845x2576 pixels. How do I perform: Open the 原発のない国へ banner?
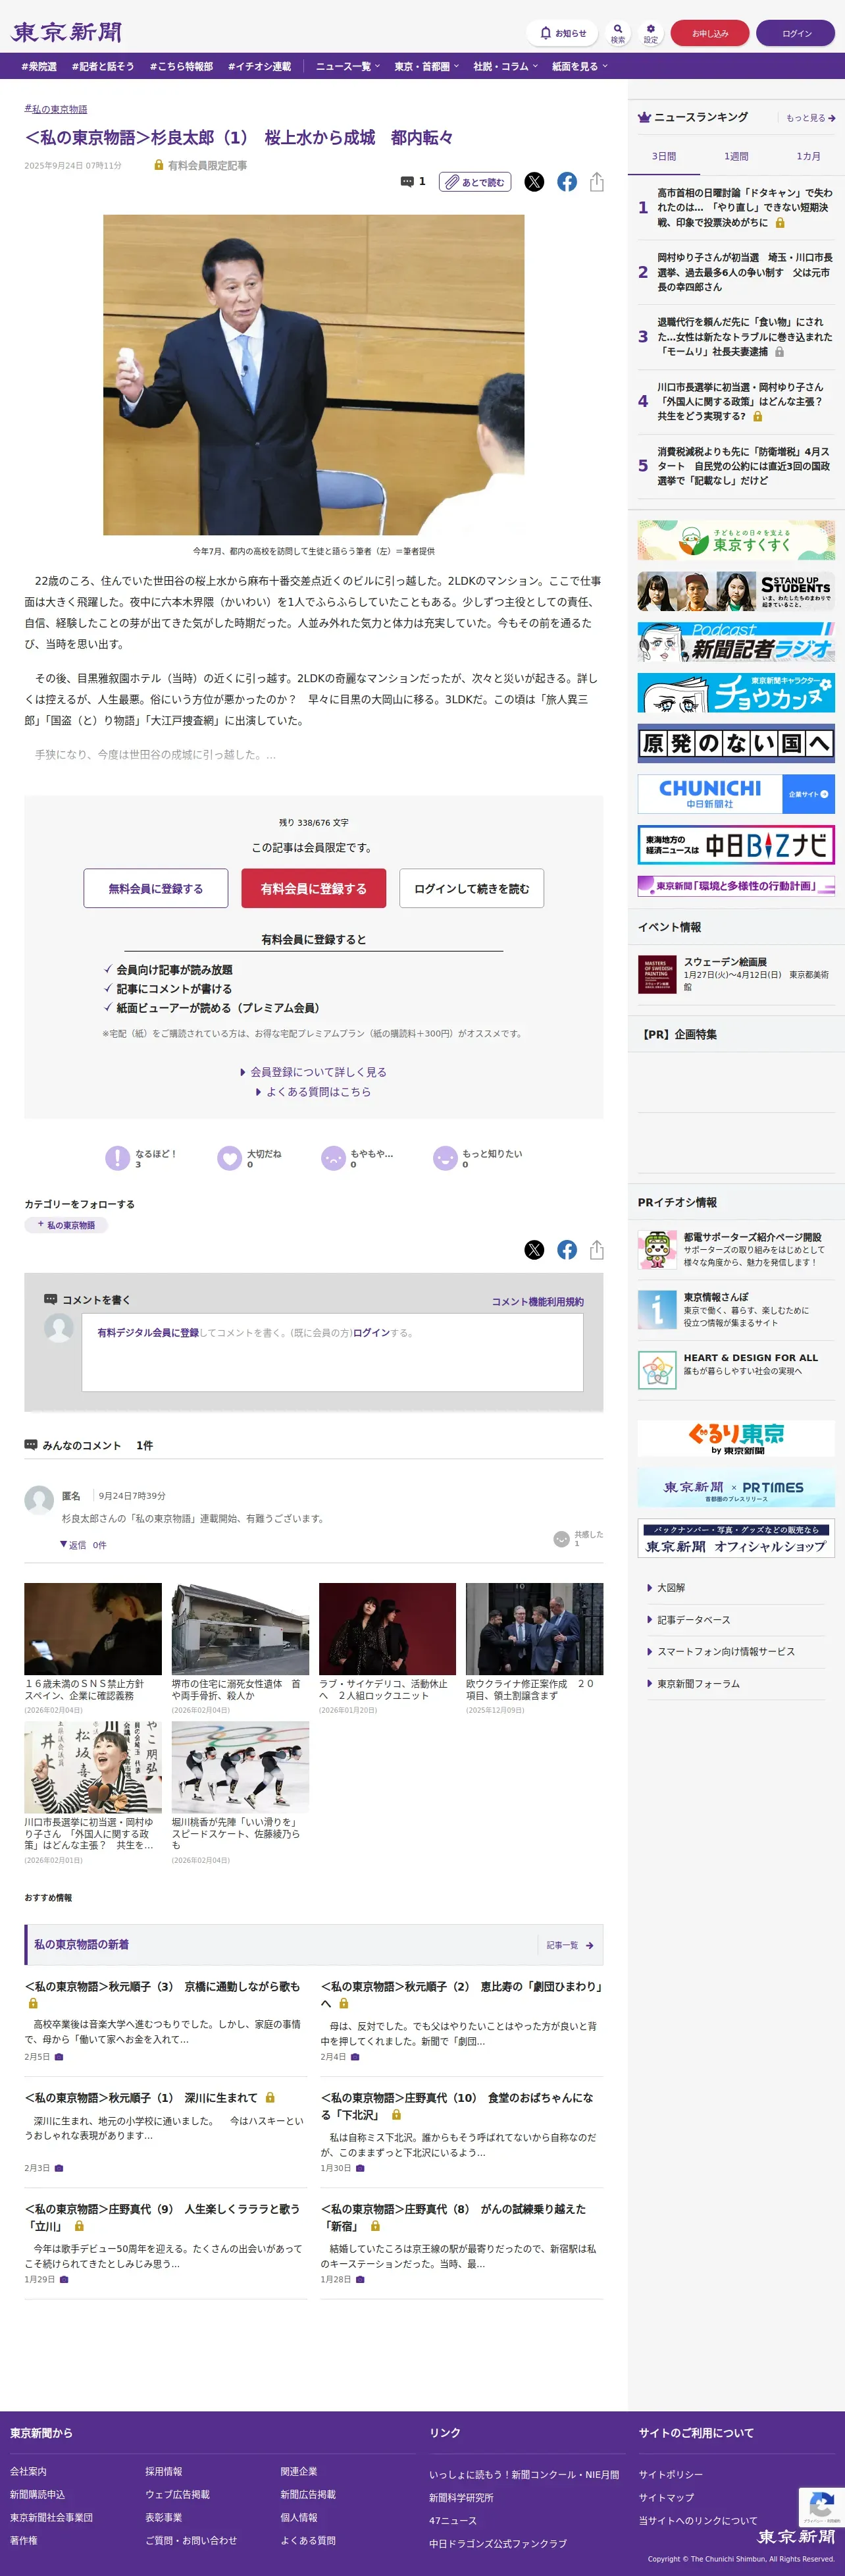736,743
